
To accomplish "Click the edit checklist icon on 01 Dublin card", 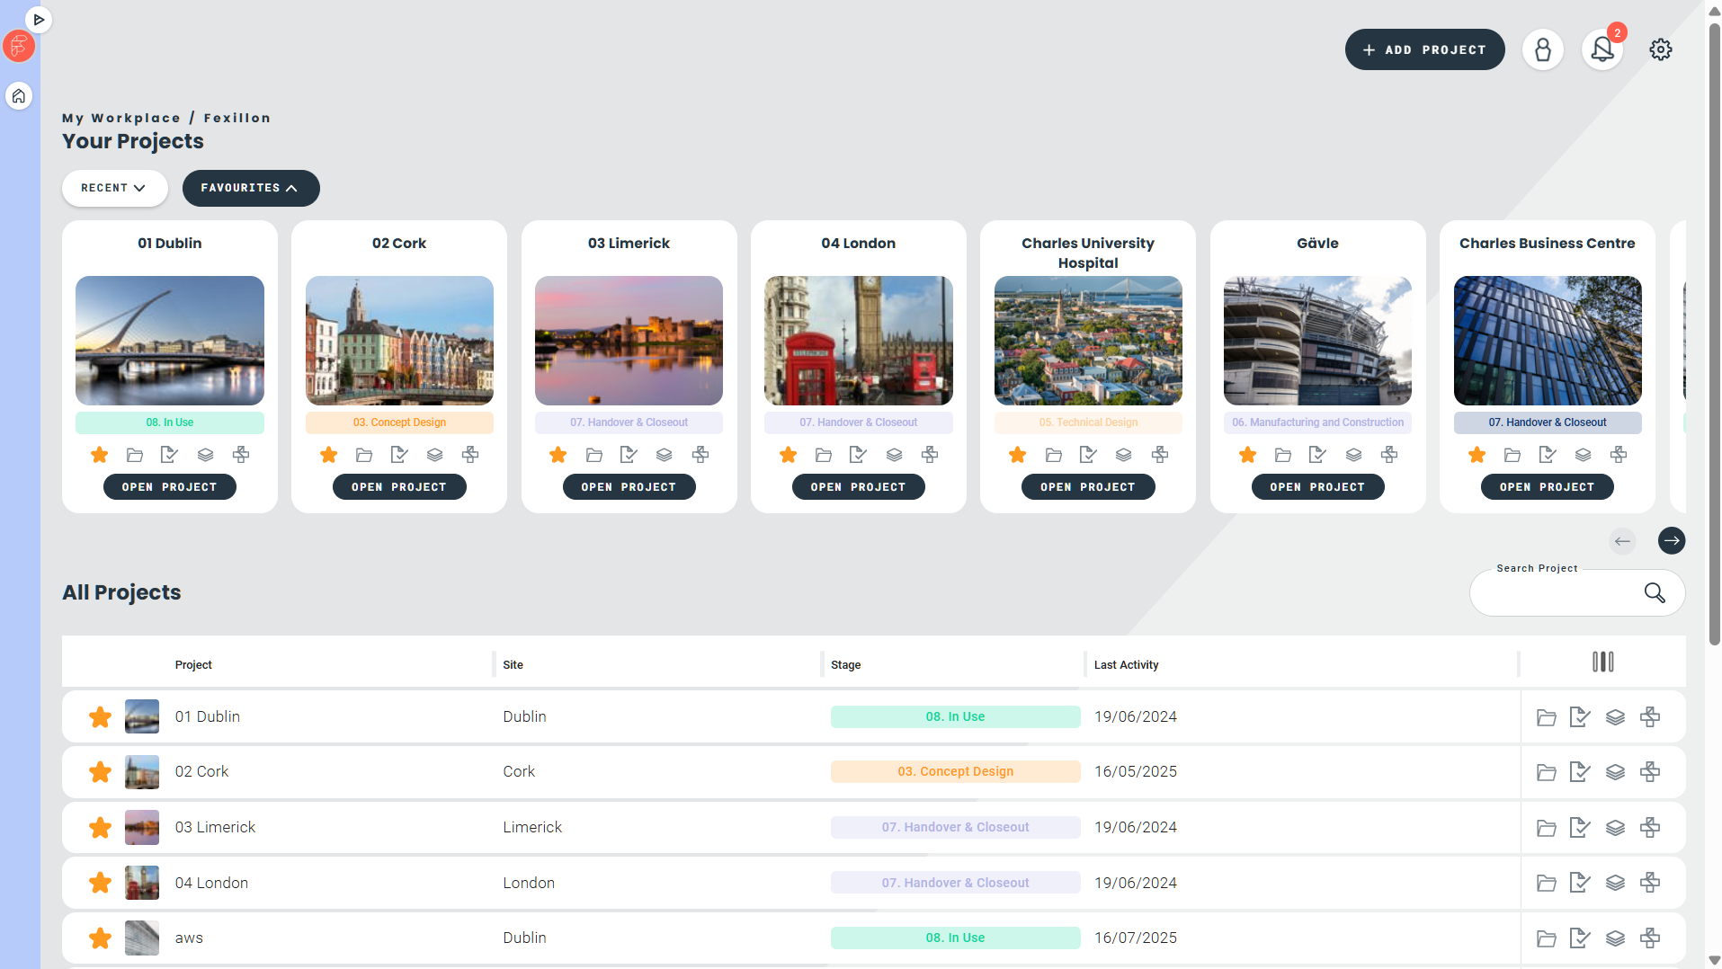I will click(169, 455).
